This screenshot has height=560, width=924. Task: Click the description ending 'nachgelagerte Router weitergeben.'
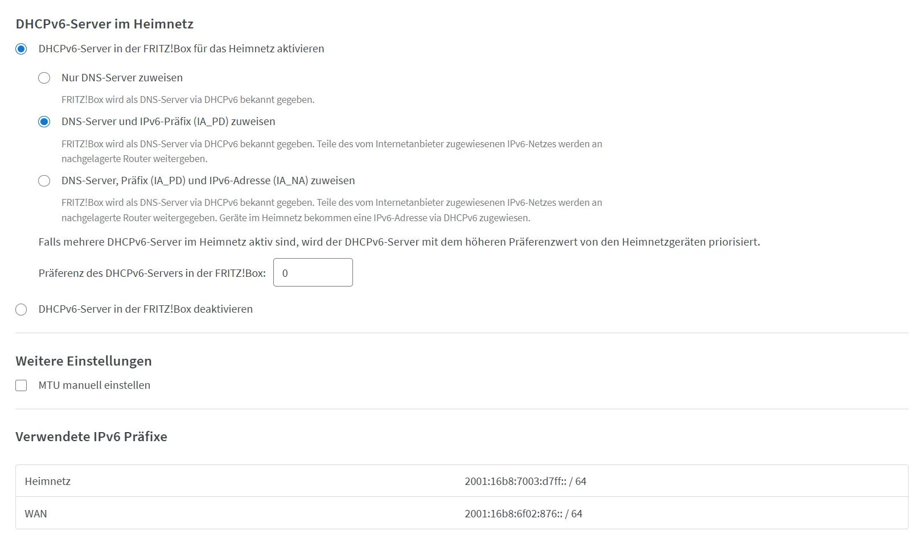[x=332, y=151]
